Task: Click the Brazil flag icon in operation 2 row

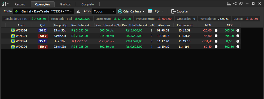Action: 13,36
